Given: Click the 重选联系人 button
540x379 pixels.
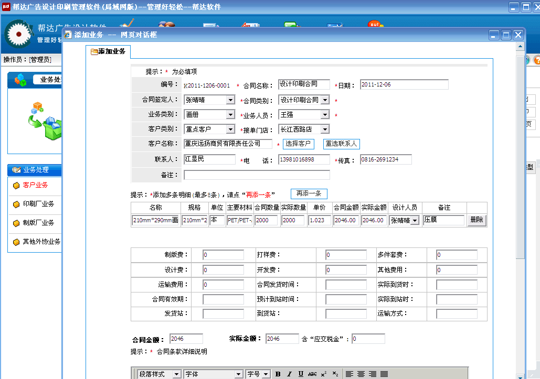Looking at the screenshot, I should (341, 144).
